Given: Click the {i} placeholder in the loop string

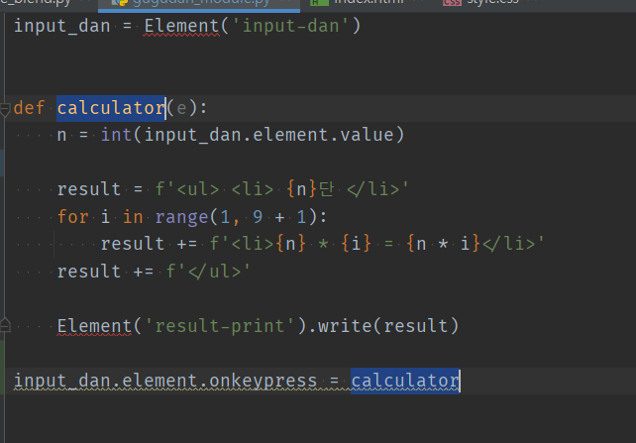Looking at the screenshot, I should click(356, 244).
